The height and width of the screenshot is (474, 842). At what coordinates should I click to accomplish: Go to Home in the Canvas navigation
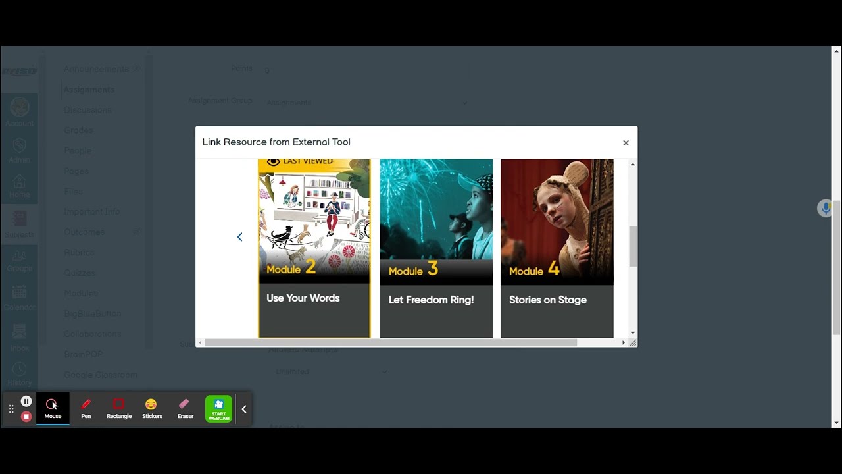(x=19, y=186)
